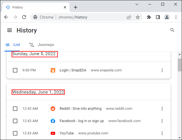Open Facebook - log in or sign up link

[82, 121]
